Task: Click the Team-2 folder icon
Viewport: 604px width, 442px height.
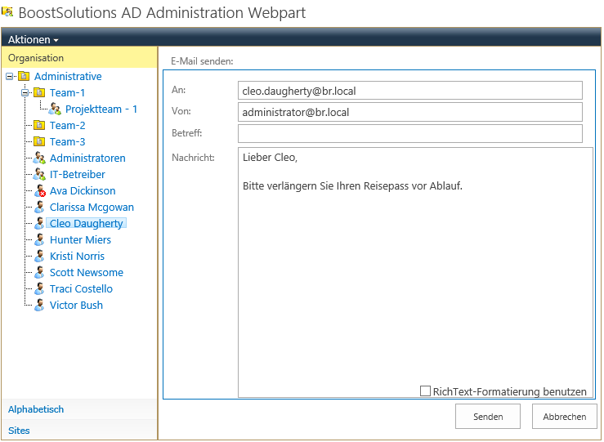Action: coord(39,125)
